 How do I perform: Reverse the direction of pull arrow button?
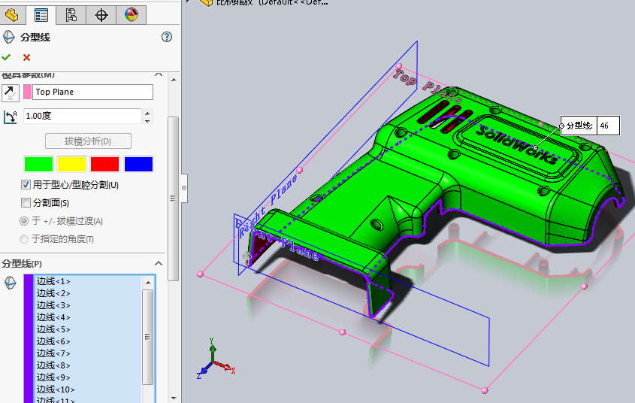pyautogui.click(x=10, y=93)
